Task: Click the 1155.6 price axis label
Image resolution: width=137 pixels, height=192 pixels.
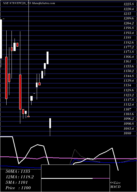Action: 129,66
